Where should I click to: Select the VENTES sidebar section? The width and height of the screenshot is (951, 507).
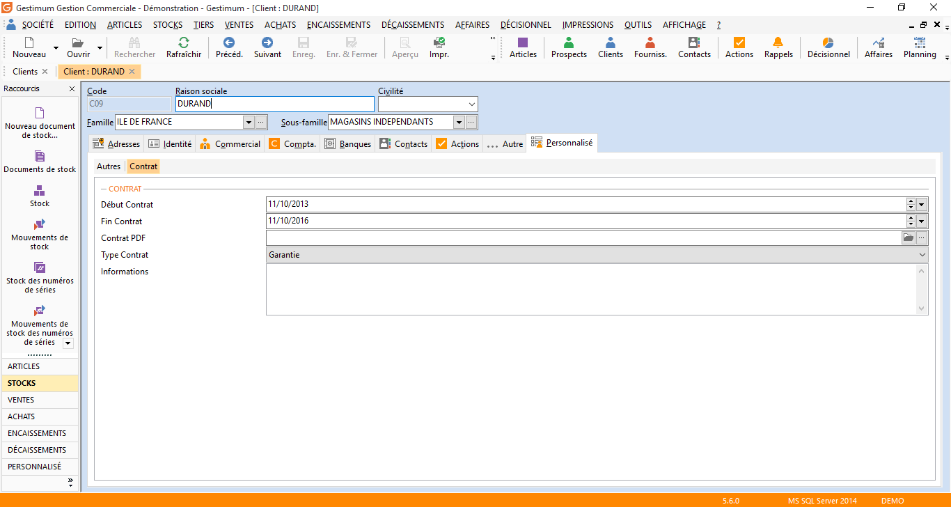tap(40, 400)
